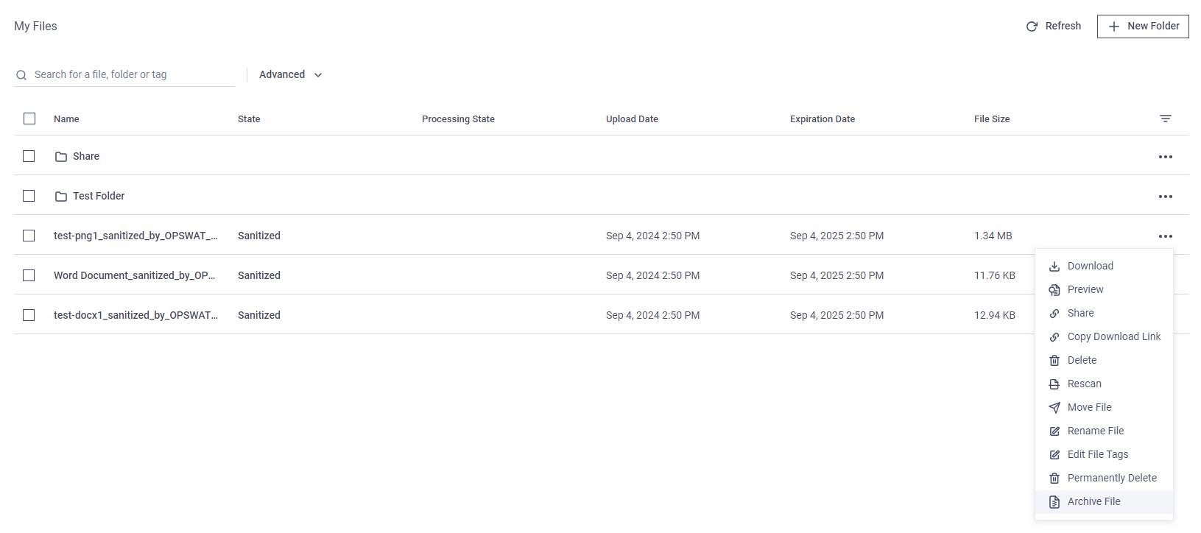Open the Test Folder by name
Image resolution: width=1201 pixels, height=533 pixels.
[99, 196]
